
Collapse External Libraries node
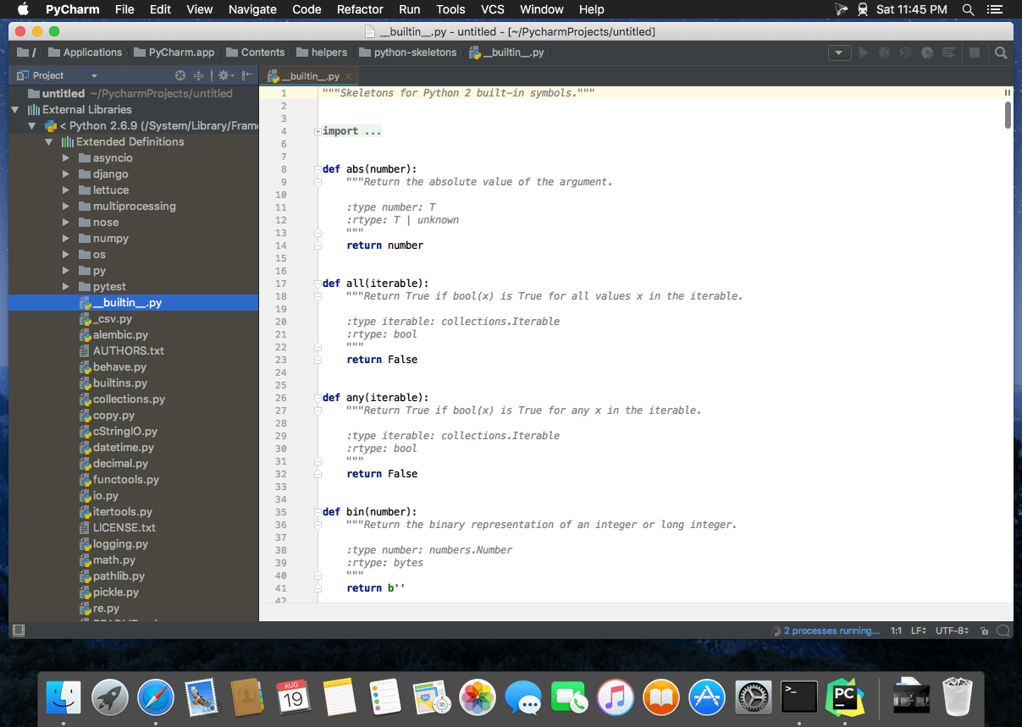tap(15, 109)
